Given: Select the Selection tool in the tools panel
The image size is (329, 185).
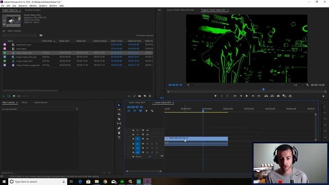Looking at the screenshot, I should (119, 105).
